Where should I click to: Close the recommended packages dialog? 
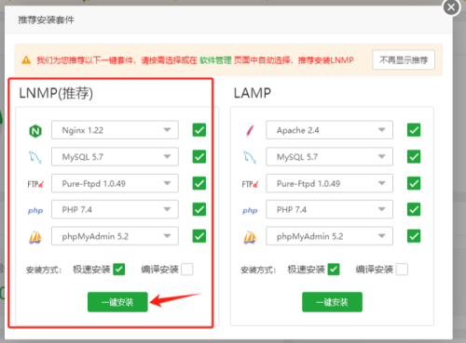[451, 7]
